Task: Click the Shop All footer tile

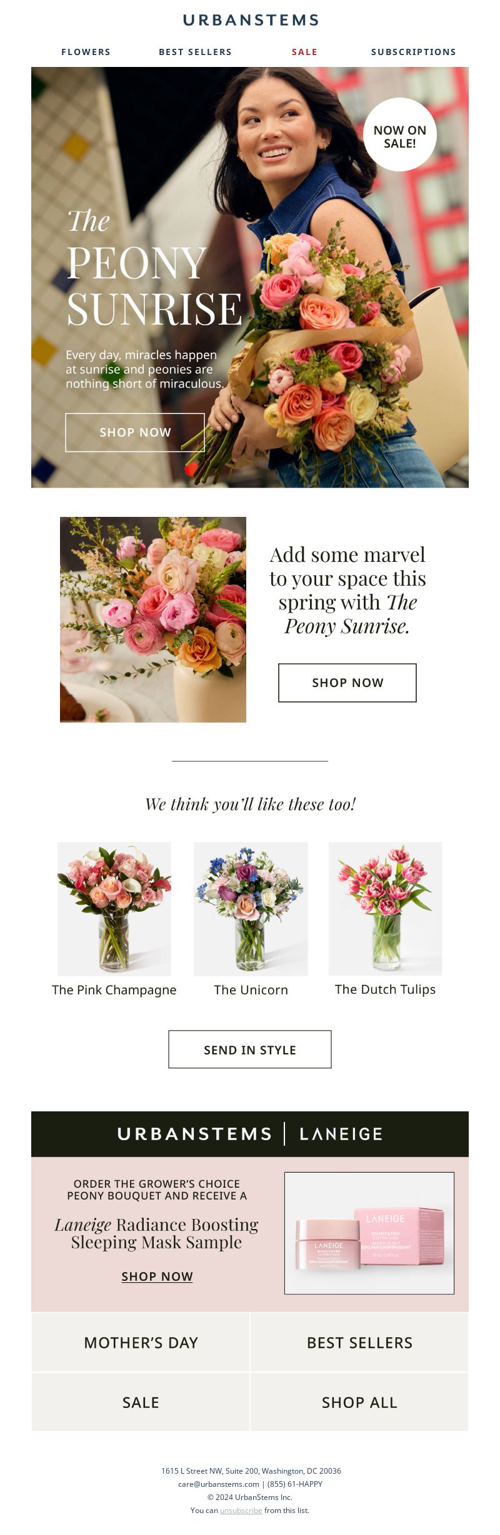Action: click(359, 1402)
